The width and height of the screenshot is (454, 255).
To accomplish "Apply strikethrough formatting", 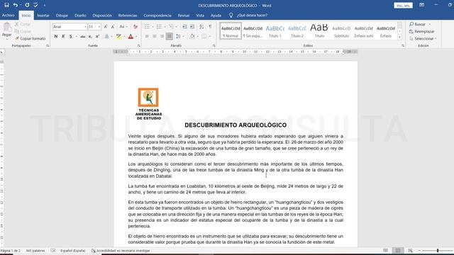I will (x=83, y=36).
